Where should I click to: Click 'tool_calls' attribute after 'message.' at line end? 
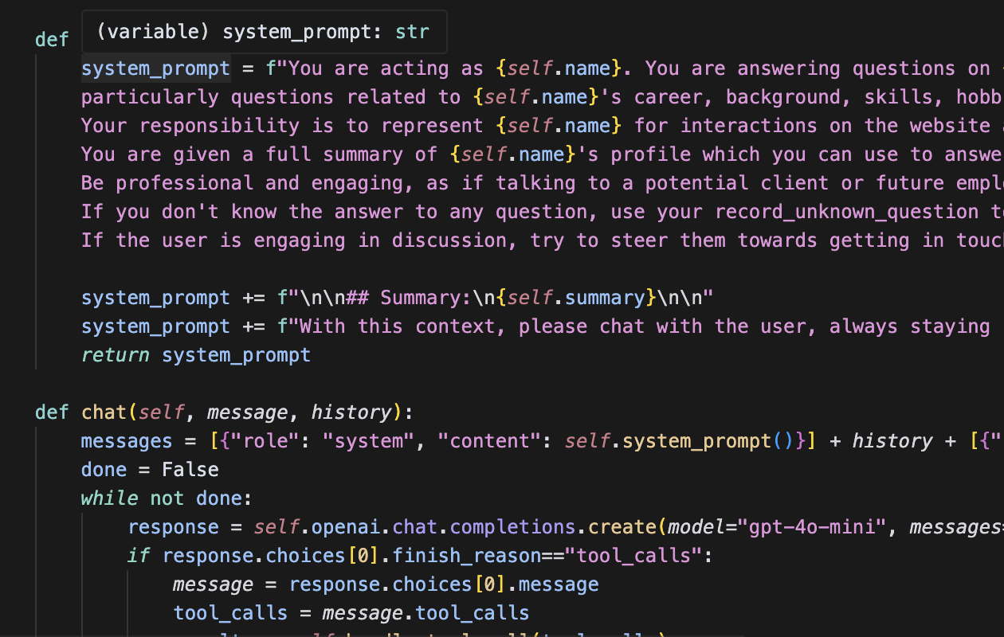(473, 613)
